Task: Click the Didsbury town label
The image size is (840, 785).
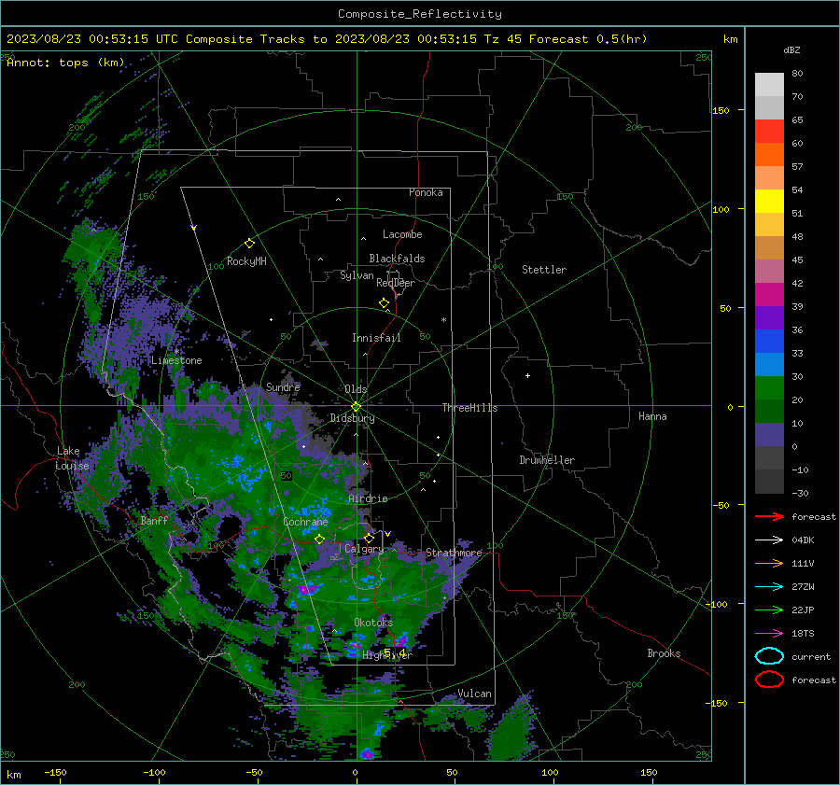Action: coord(352,418)
